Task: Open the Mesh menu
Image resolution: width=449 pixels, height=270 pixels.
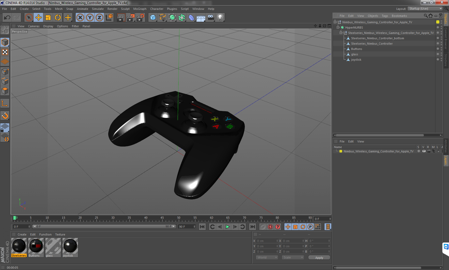Action: click(x=59, y=9)
